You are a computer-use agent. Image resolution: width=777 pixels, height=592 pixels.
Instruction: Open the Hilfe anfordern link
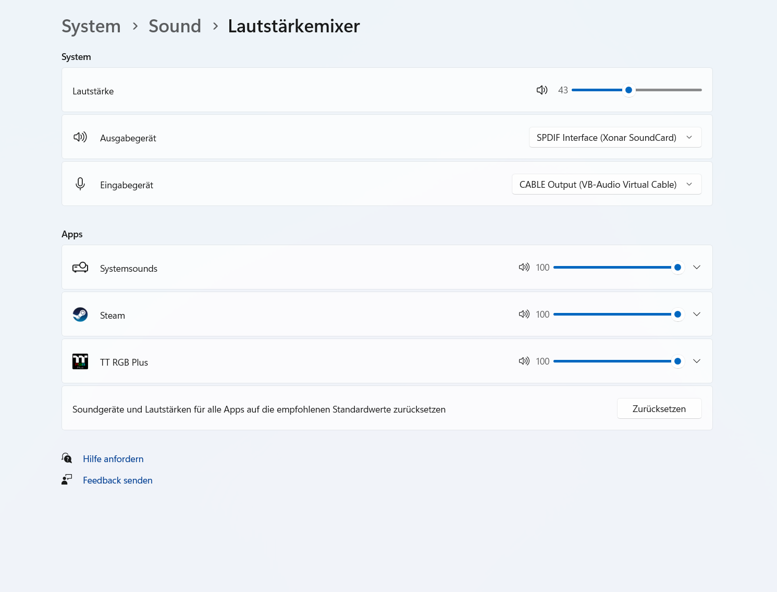coord(113,459)
